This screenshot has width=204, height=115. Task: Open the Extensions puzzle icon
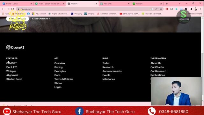click(186, 9)
